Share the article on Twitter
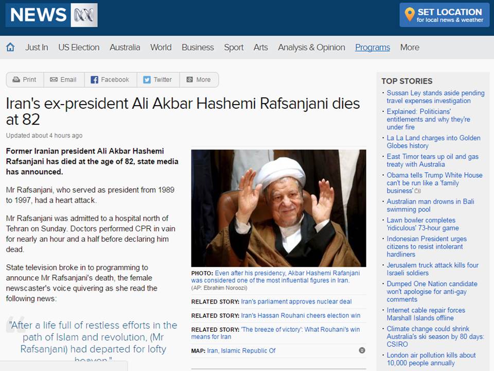The image size is (494, 371). [158, 80]
